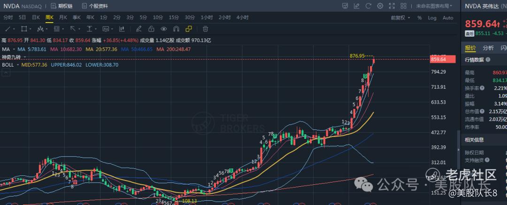Select the 1小时 interval tab
This screenshot has width=507, height=205.
pos(207,17)
